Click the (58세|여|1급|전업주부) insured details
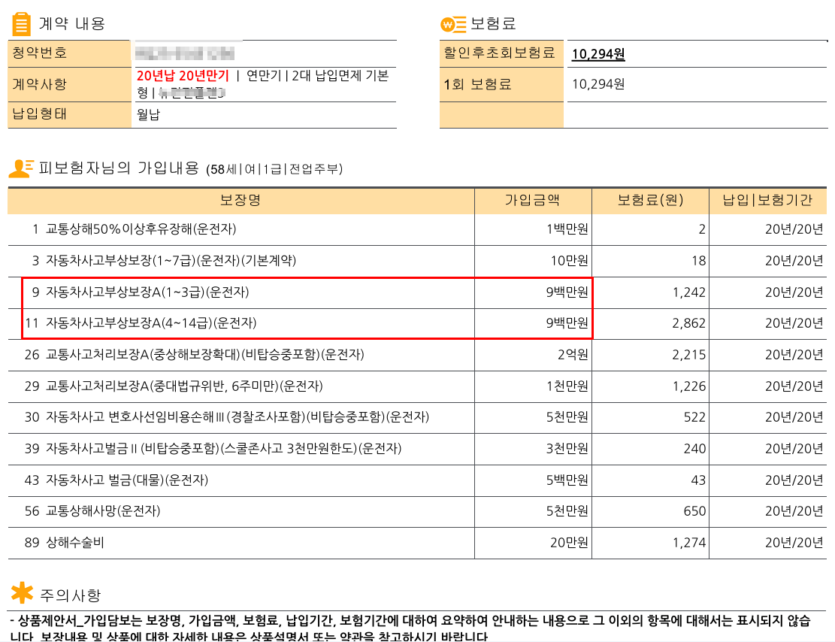Image resolution: width=835 pixels, height=642 pixels. click(x=274, y=169)
